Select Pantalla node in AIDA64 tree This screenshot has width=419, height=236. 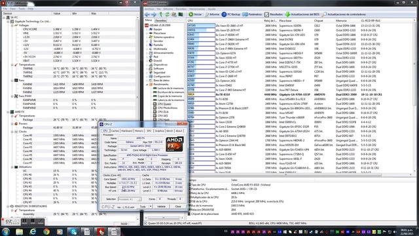tap(156, 45)
